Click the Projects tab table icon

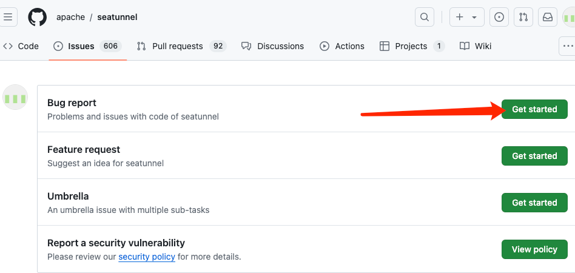point(385,46)
